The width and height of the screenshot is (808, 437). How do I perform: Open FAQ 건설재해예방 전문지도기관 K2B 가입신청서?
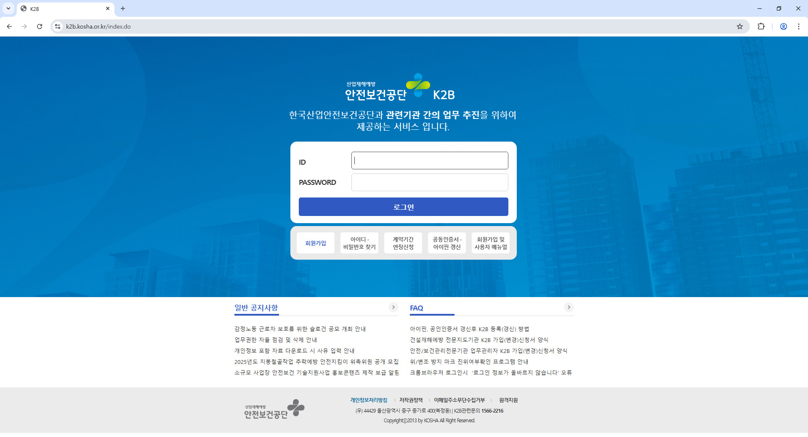(479, 340)
